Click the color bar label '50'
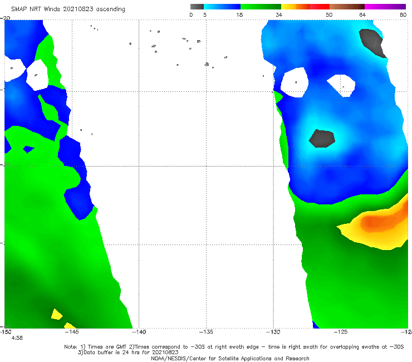Image resolution: width=412 pixels, height=362 pixels. click(329, 14)
